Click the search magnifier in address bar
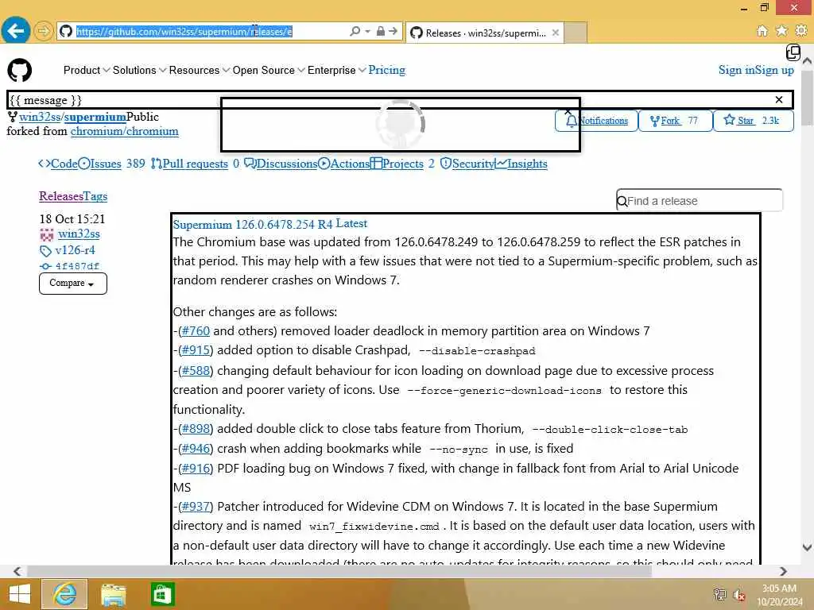The image size is (814, 610). (355, 31)
